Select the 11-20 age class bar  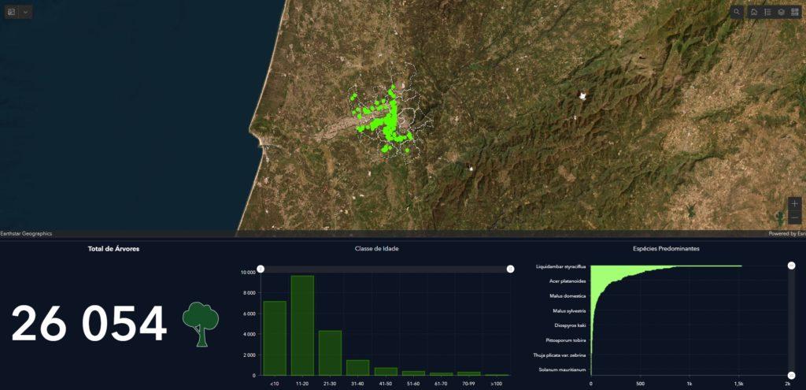pos(302,325)
